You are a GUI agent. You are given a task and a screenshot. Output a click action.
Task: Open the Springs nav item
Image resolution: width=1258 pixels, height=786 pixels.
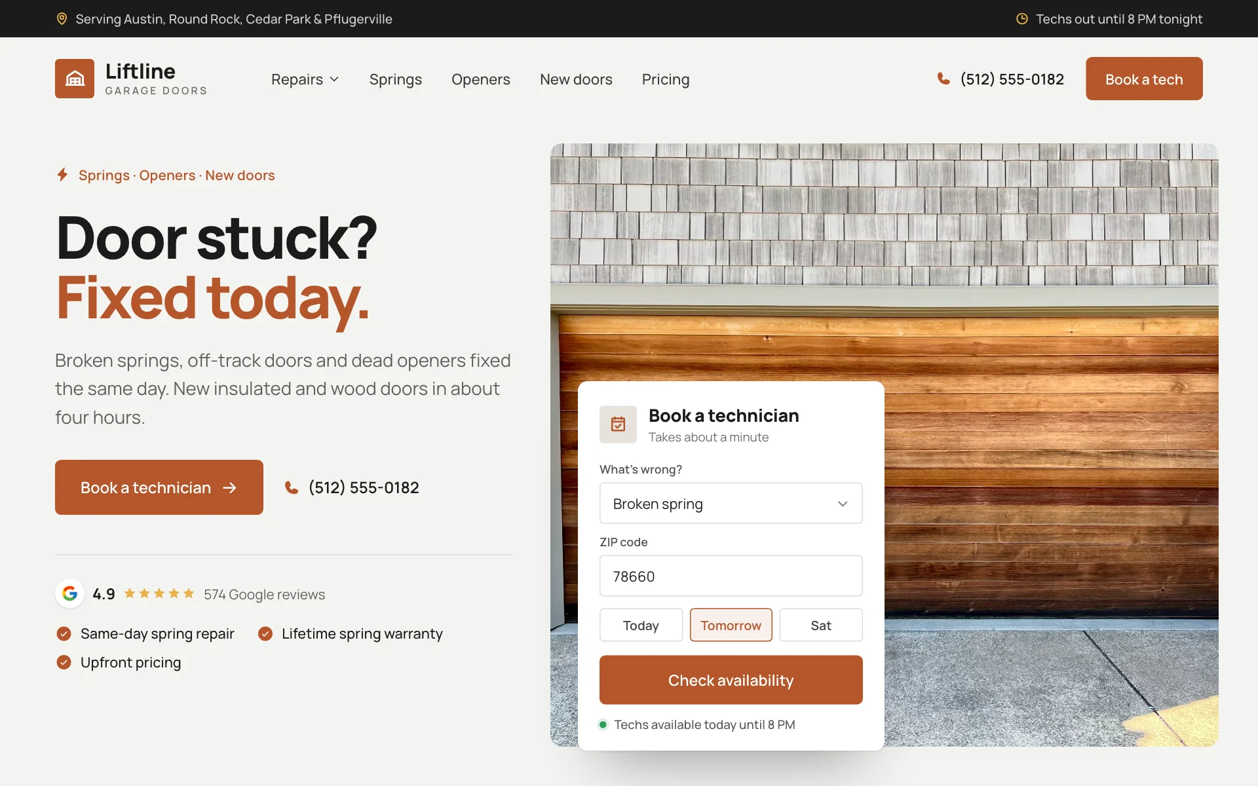[x=395, y=79]
